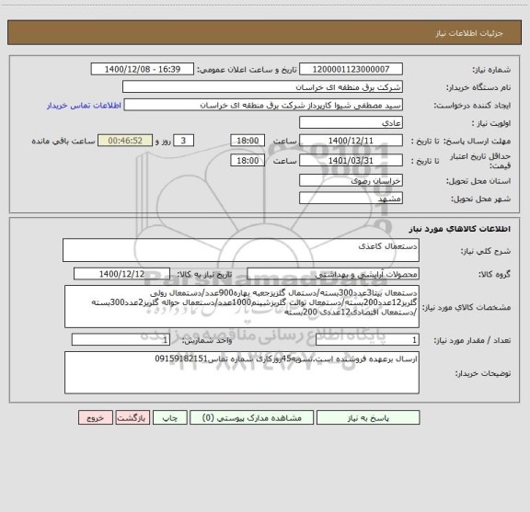
Task: Click the ساعت باقی مانده label
Action: [63, 141]
